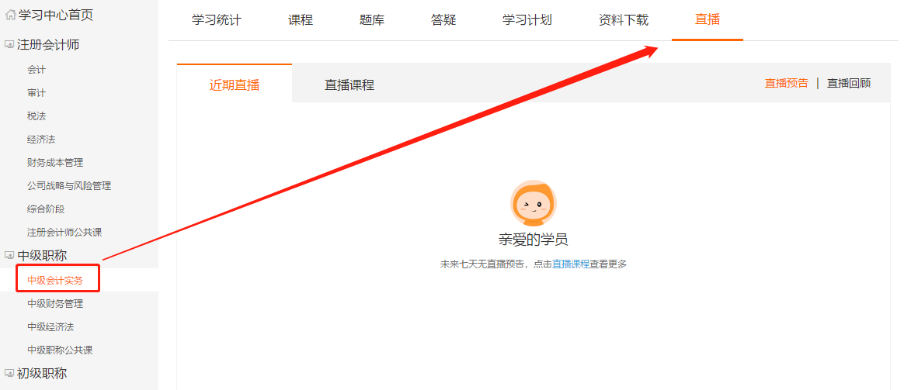Select 税法 in the sidebar
The height and width of the screenshot is (390, 904).
(x=37, y=116)
